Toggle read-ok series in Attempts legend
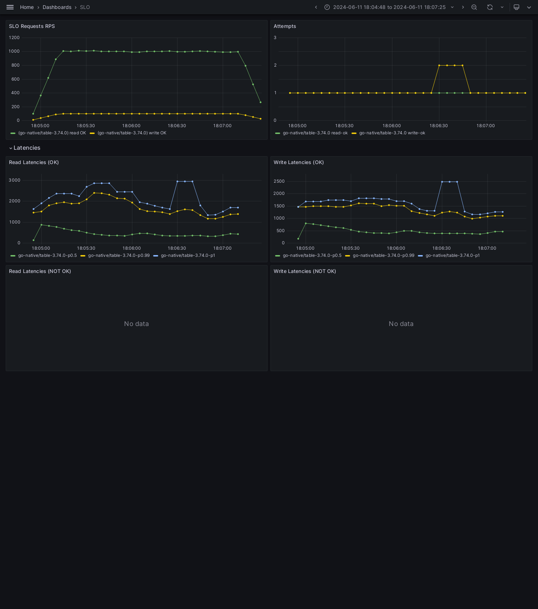Viewport: 538px width, 609px height. (315, 133)
